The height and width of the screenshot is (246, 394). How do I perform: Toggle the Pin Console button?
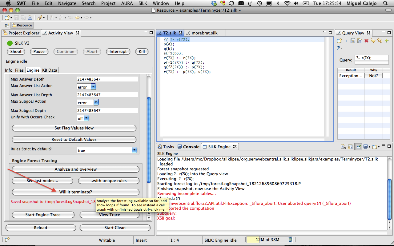click(x=359, y=147)
